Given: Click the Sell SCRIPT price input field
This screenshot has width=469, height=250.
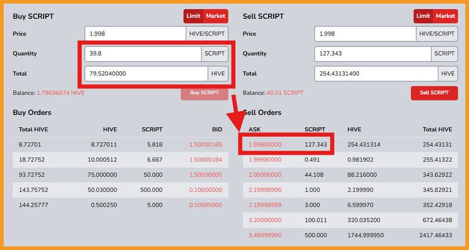Looking at the screenshot, I should click(x=365, y=34).
